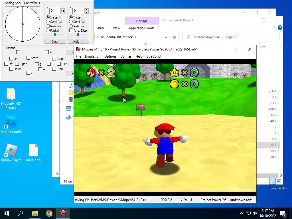
Task: Open the Windows Start menu
Action: (7, 213)
